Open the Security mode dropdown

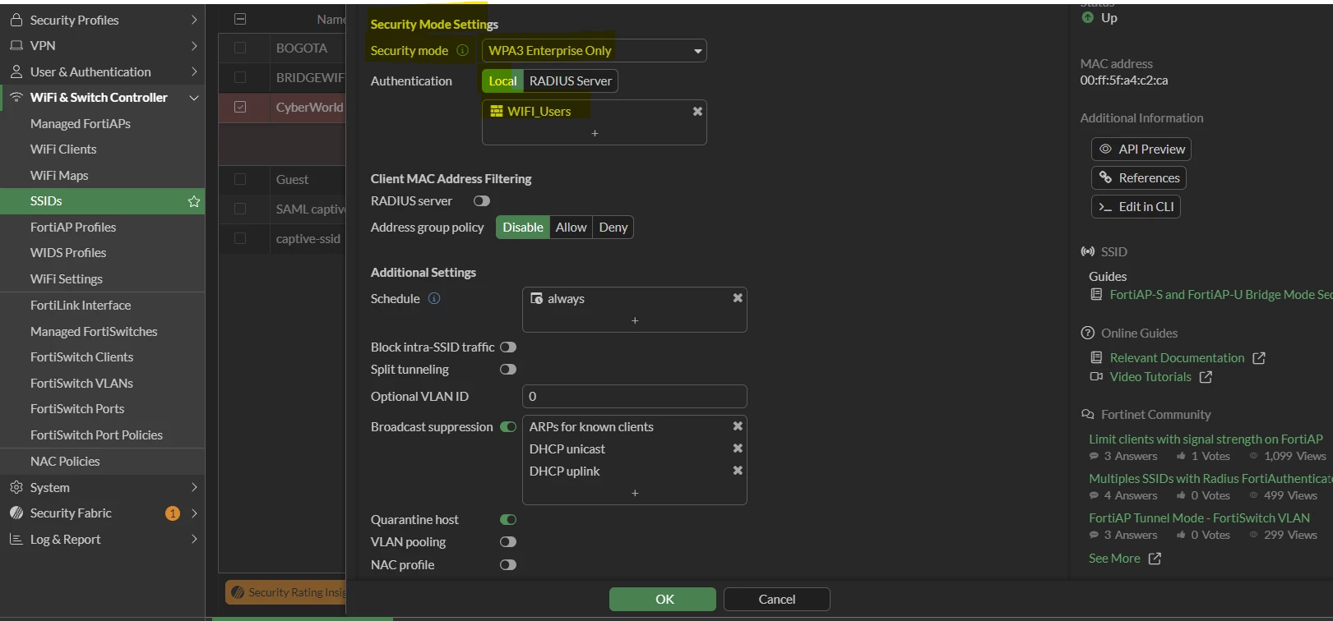[594, 51]
